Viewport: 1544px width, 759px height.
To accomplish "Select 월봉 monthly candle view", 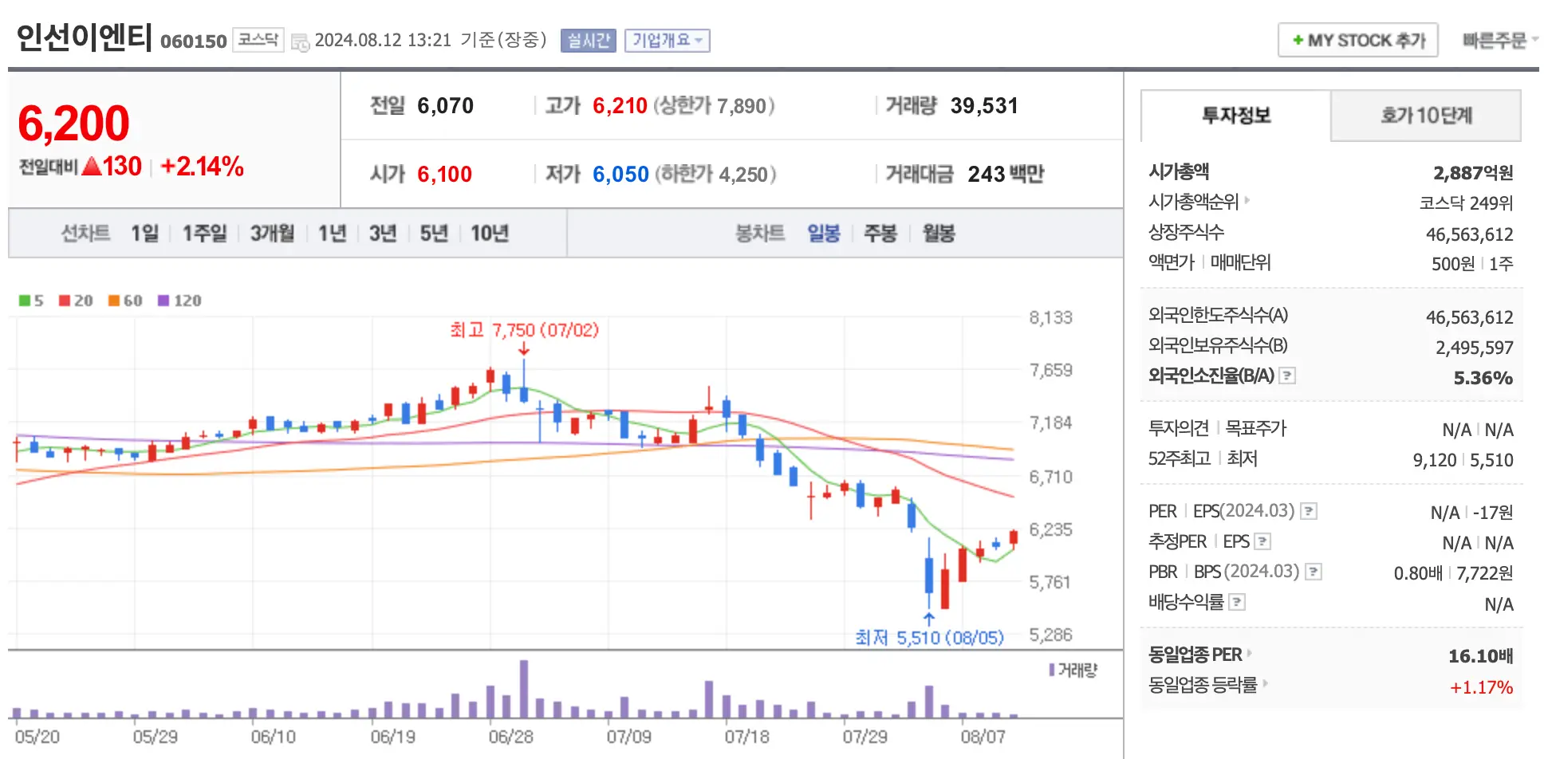I will click(x=937, y=233).
